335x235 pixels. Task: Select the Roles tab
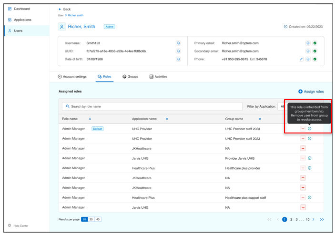pyautogui.click(x=104, y=77)
